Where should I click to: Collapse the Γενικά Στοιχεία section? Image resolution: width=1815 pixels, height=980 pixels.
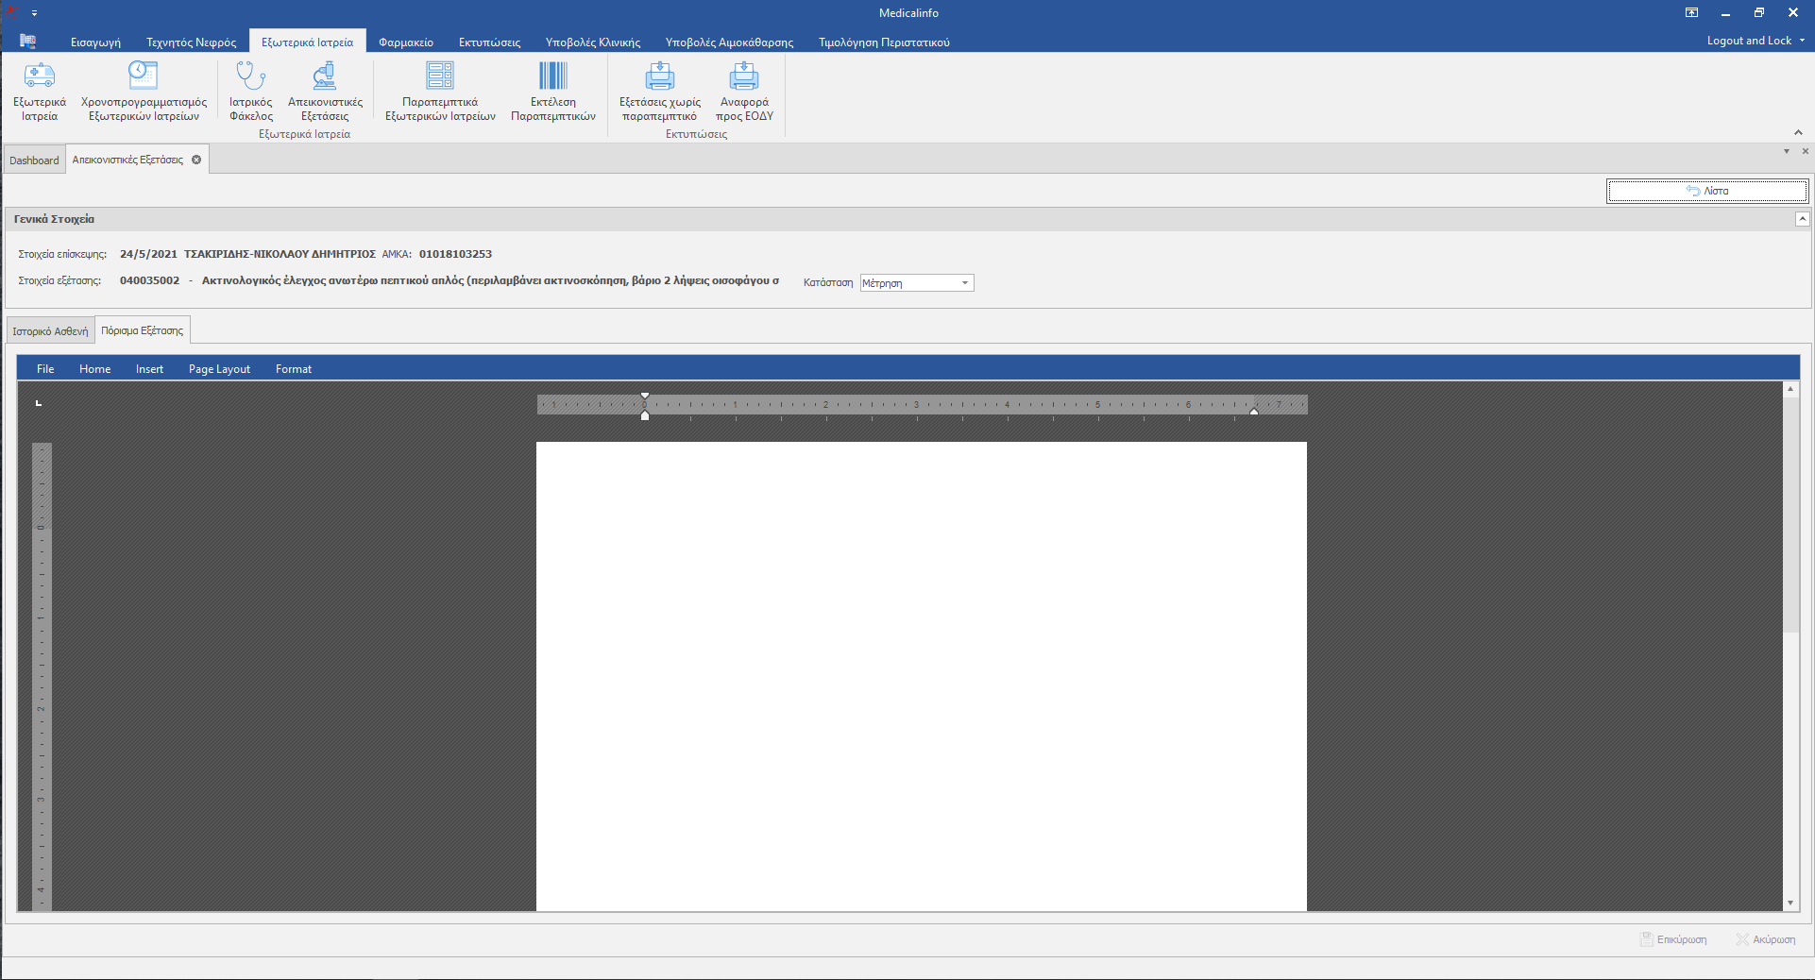coord(1802,219)
